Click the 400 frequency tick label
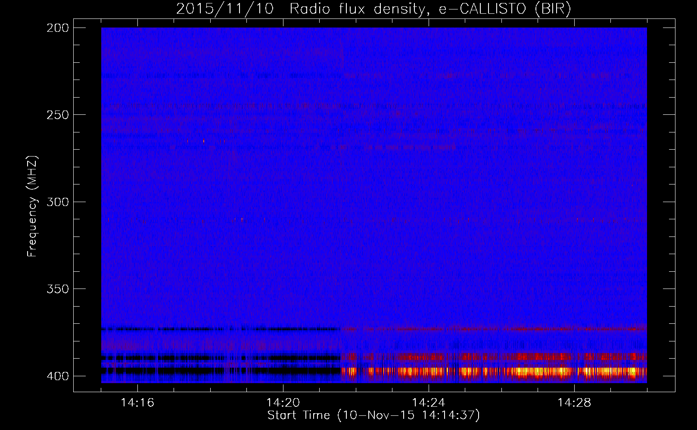Screen dimensions: 697x430 click(x=58, y=376)
